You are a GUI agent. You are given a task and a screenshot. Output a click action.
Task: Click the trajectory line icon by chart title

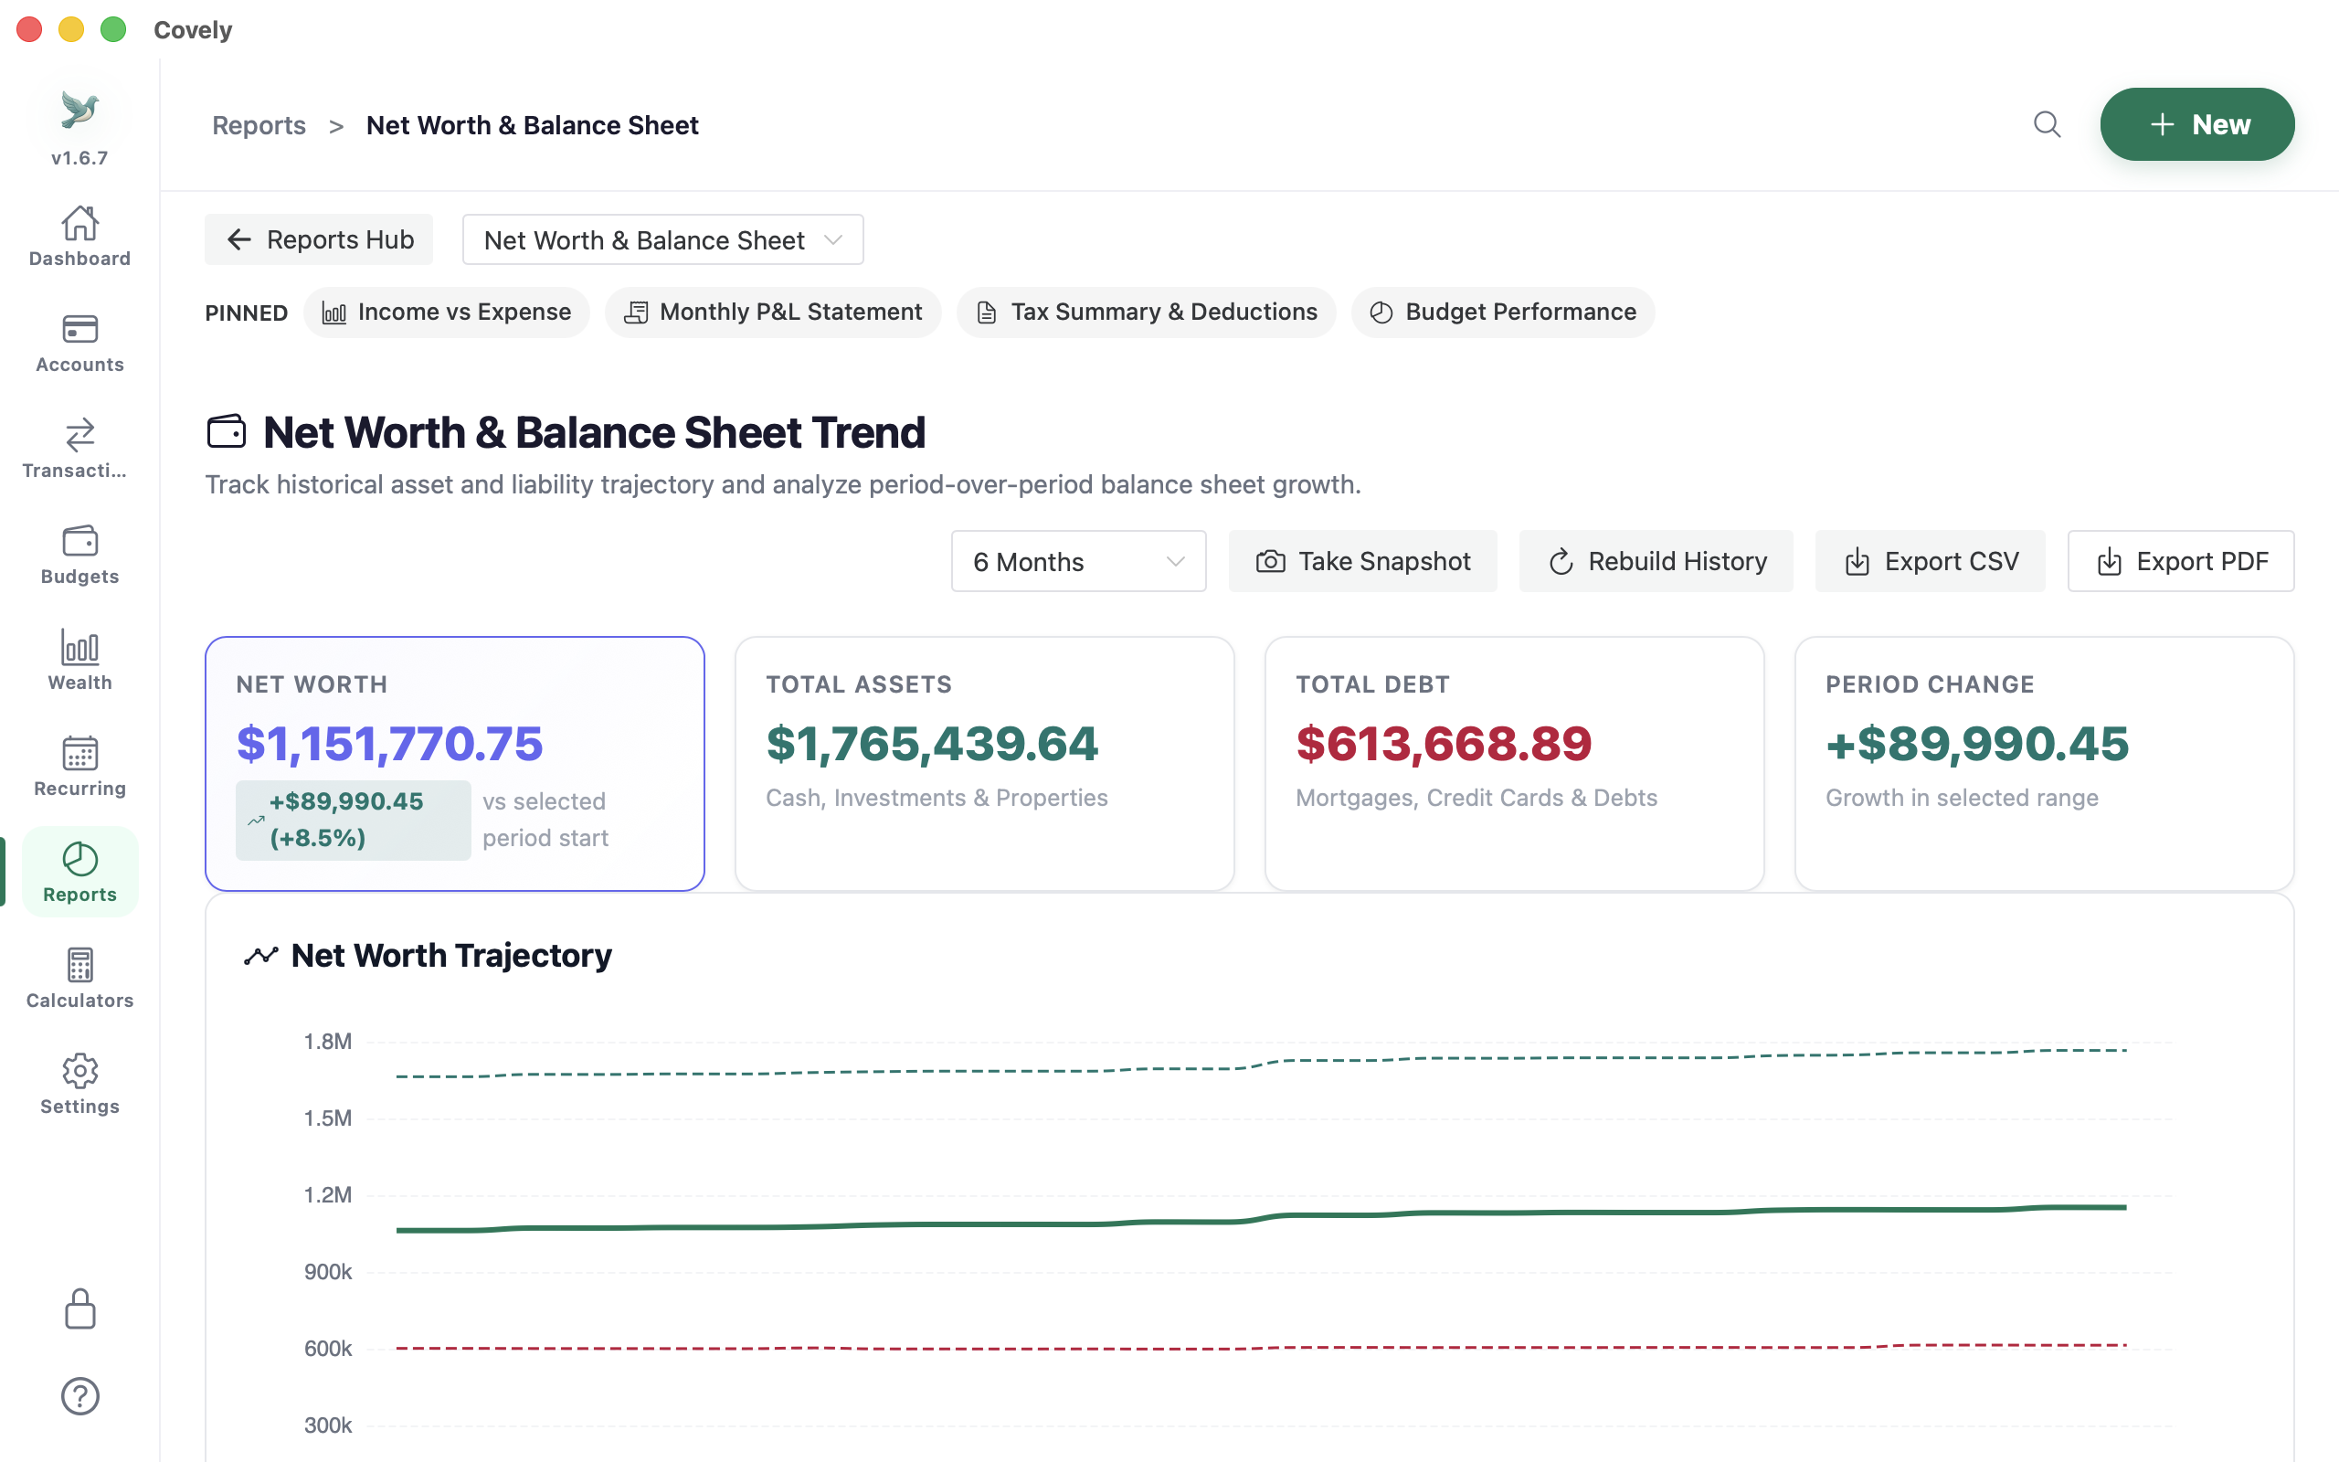[261, 956]
